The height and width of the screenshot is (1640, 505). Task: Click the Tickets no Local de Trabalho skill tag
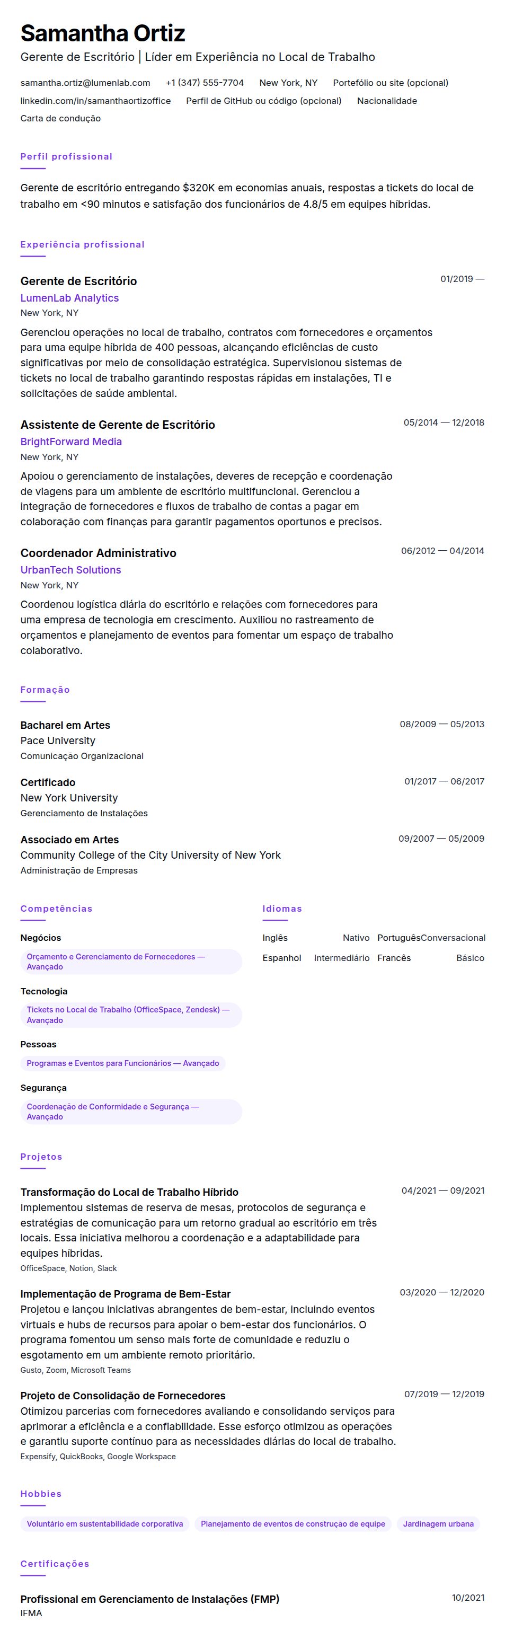point(131,1015)
